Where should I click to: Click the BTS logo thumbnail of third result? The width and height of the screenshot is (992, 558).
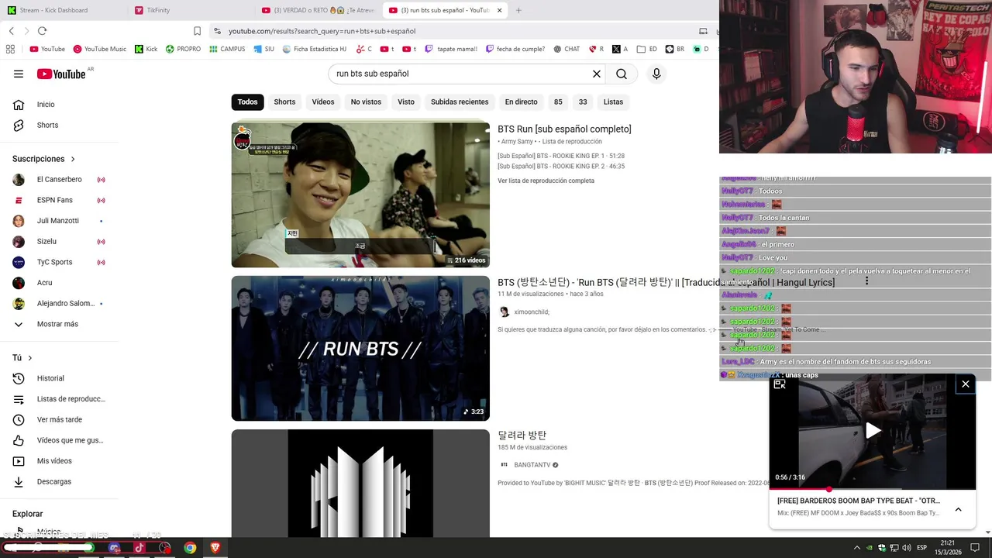(x=360, y=484)
